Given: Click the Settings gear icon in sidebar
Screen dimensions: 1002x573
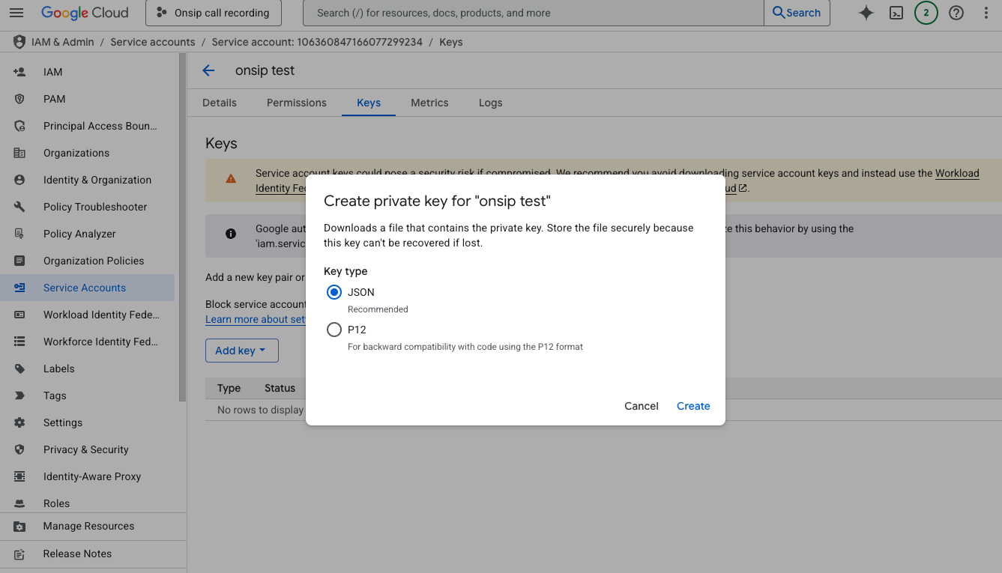Looking at the screenshot, I should (19, 422).
